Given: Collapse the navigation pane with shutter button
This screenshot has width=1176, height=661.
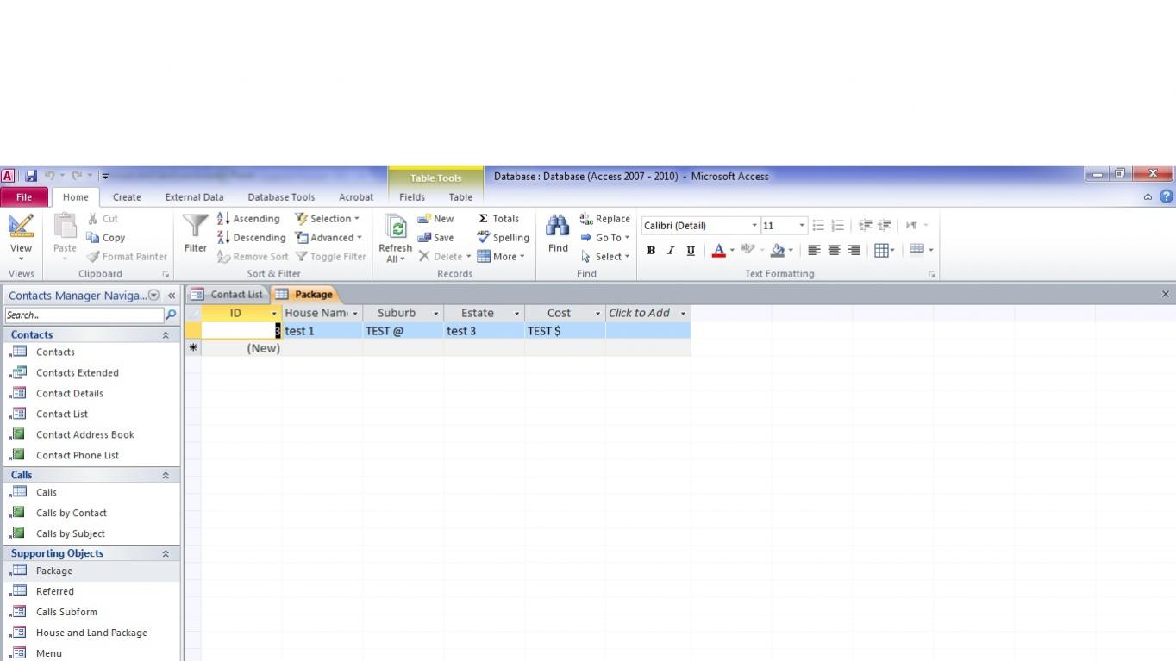Looking at the screenshot, I should (x=172, y=296).
